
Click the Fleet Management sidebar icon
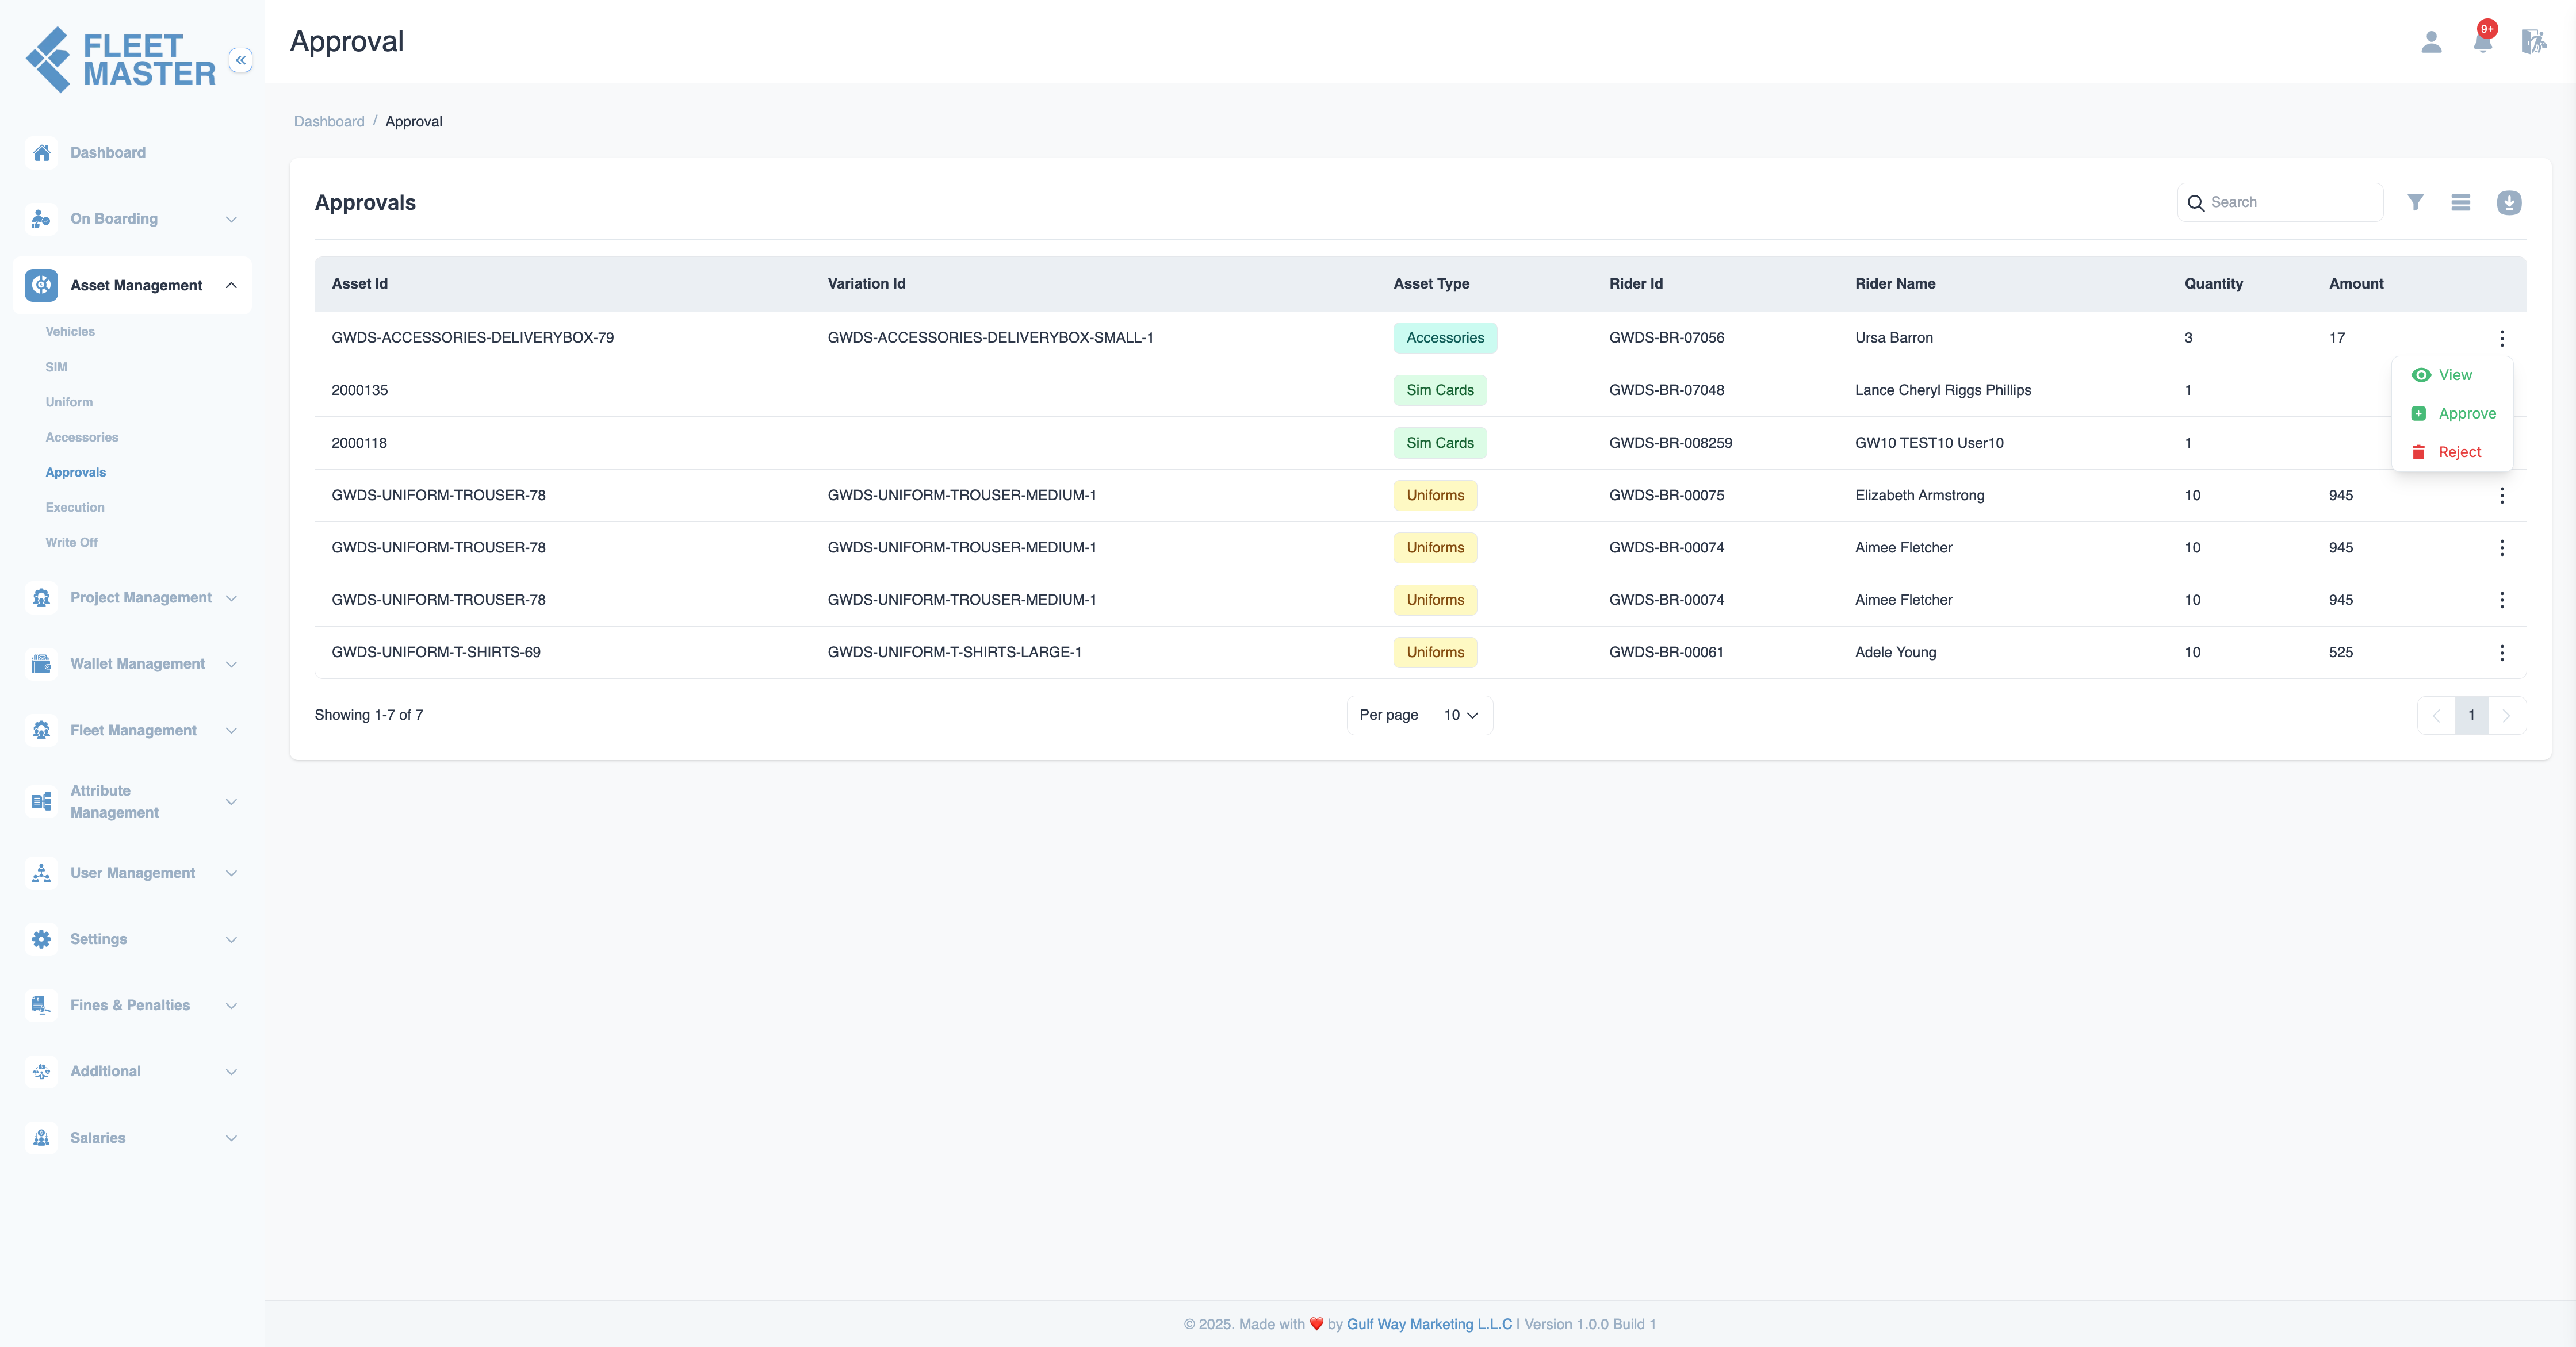(41, 731)
